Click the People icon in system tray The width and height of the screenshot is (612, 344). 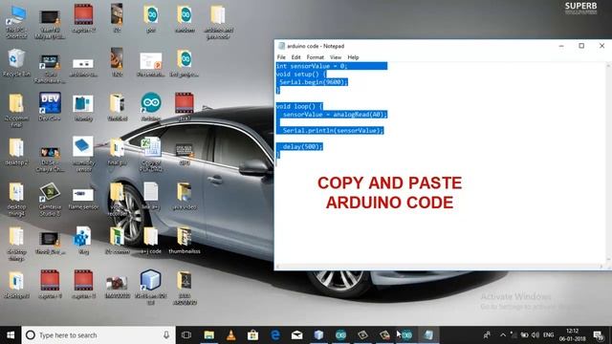(x=487, y=335)
